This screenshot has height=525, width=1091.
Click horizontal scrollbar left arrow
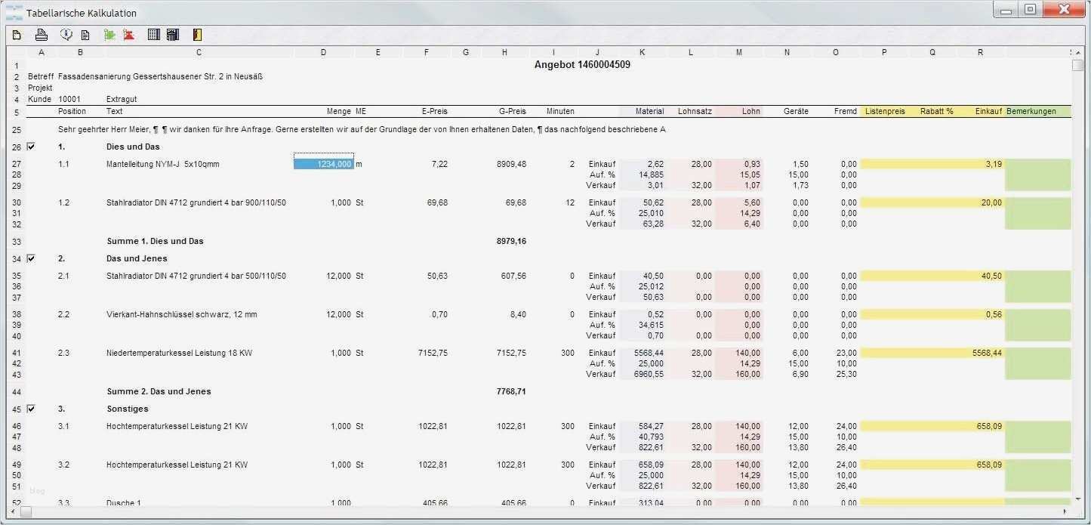pyautogui.click(x=14, y=511)
